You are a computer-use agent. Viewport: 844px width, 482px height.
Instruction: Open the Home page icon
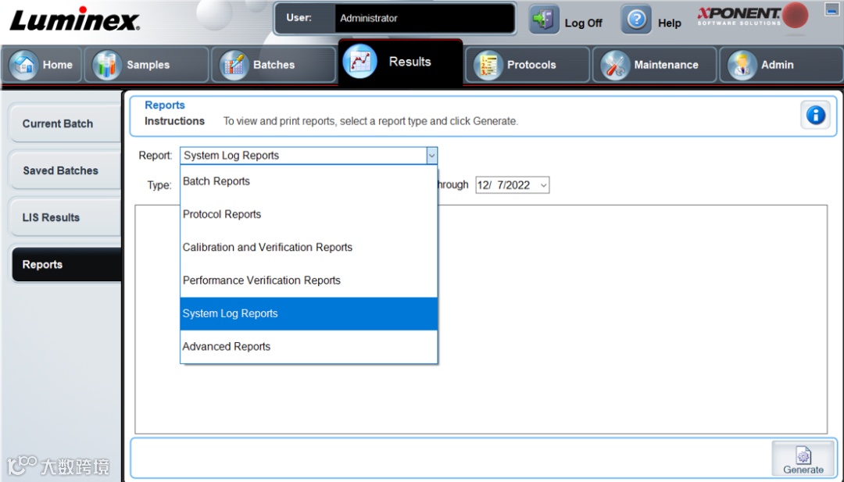click(x=23, y=65)
